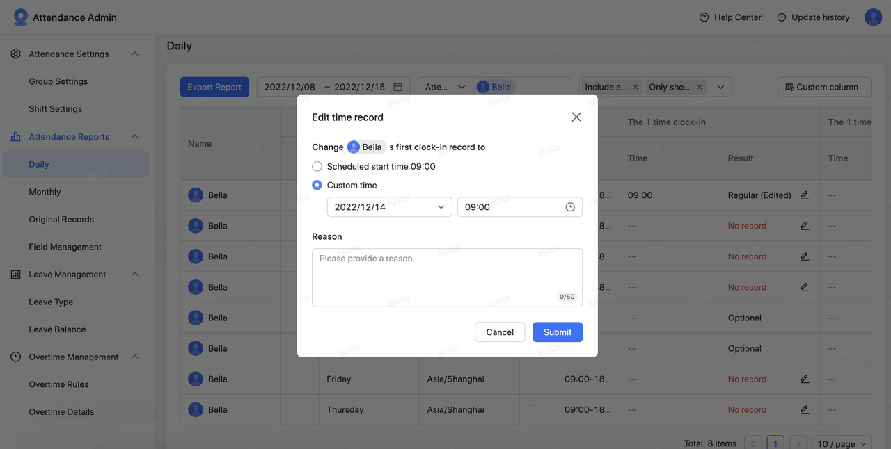Select the Custom time radio button
The width and height of the screenshot is (891, 449).
(x=317, y=186)
